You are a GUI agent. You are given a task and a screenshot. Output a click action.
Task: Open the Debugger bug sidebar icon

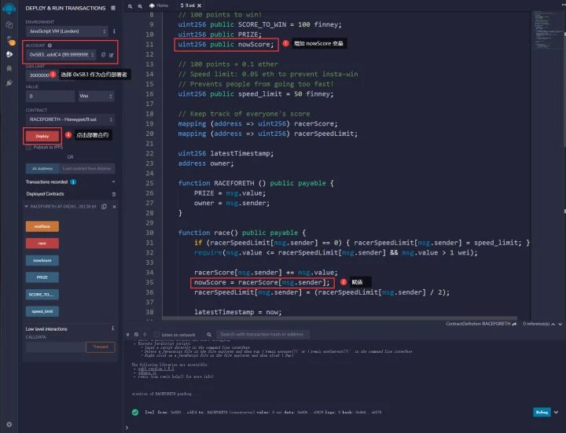click(9, 68)
